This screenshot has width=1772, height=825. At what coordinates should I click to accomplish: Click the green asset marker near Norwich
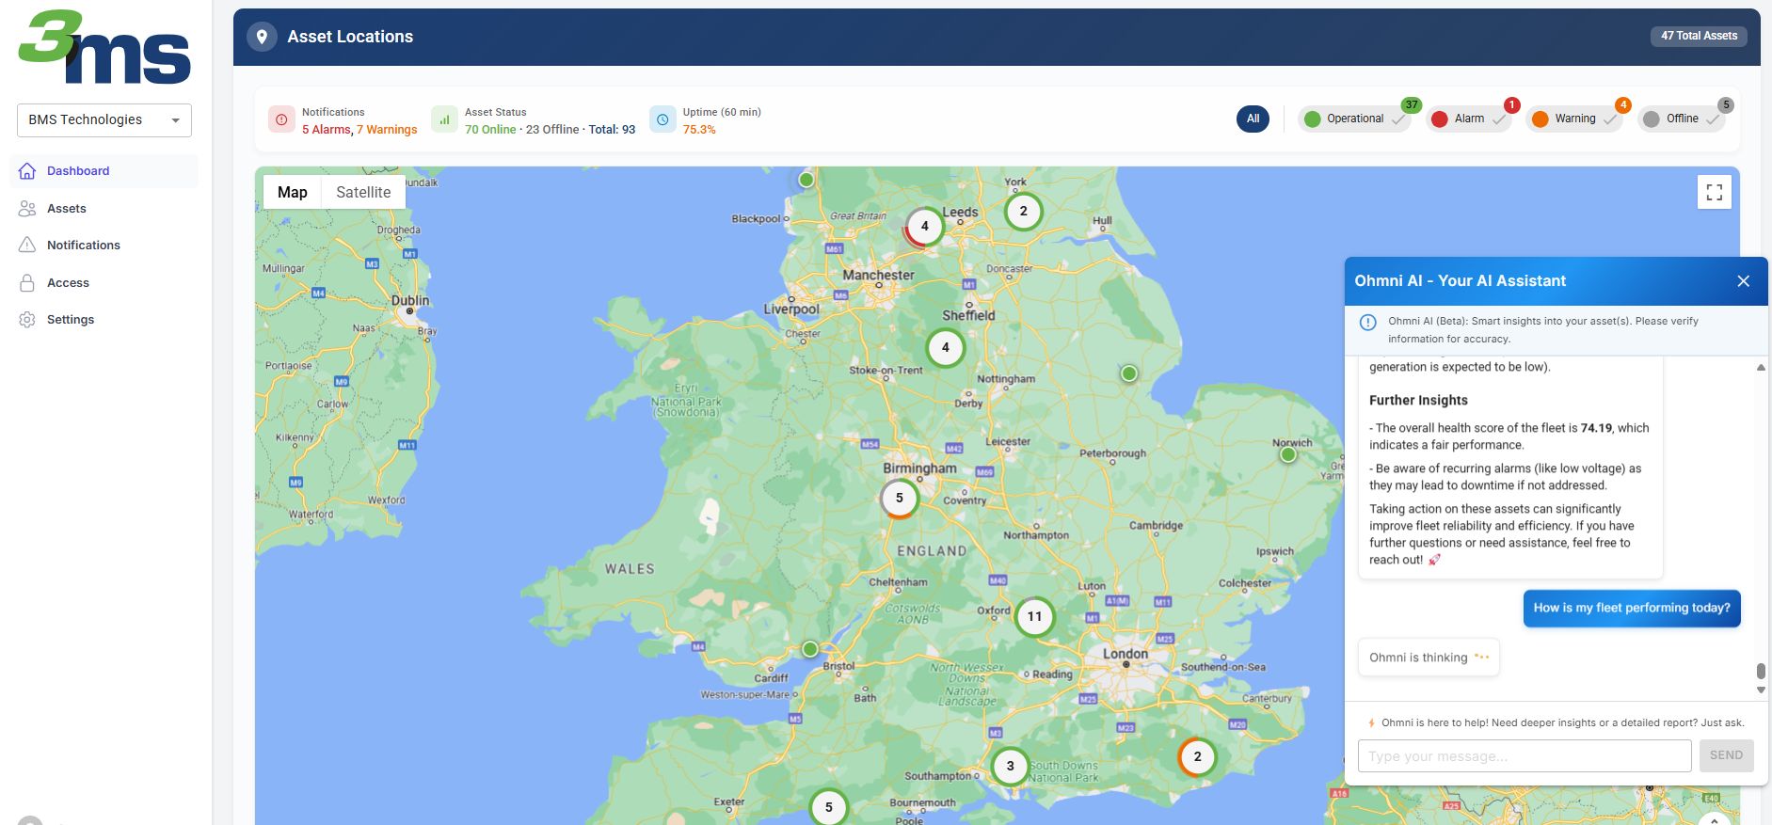(1288, 454)
